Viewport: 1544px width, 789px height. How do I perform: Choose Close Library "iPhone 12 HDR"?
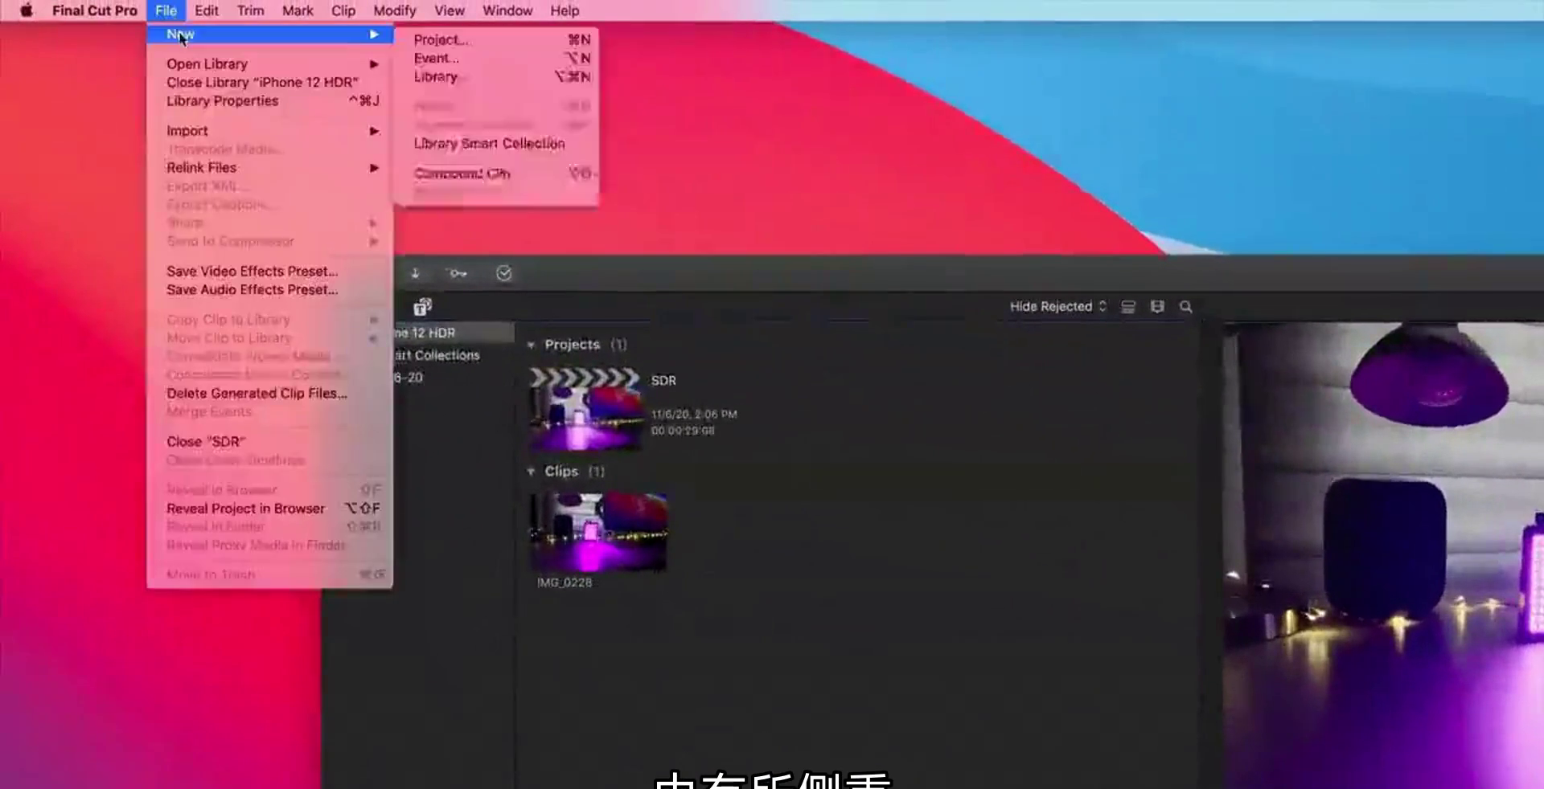[x=270, y=82]
